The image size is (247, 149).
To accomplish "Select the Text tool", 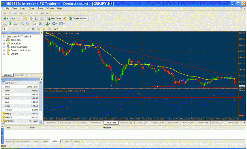I will coord(44,29).
